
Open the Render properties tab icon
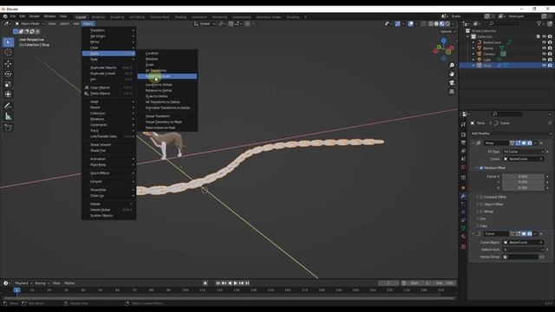click(x=463, y=135)
